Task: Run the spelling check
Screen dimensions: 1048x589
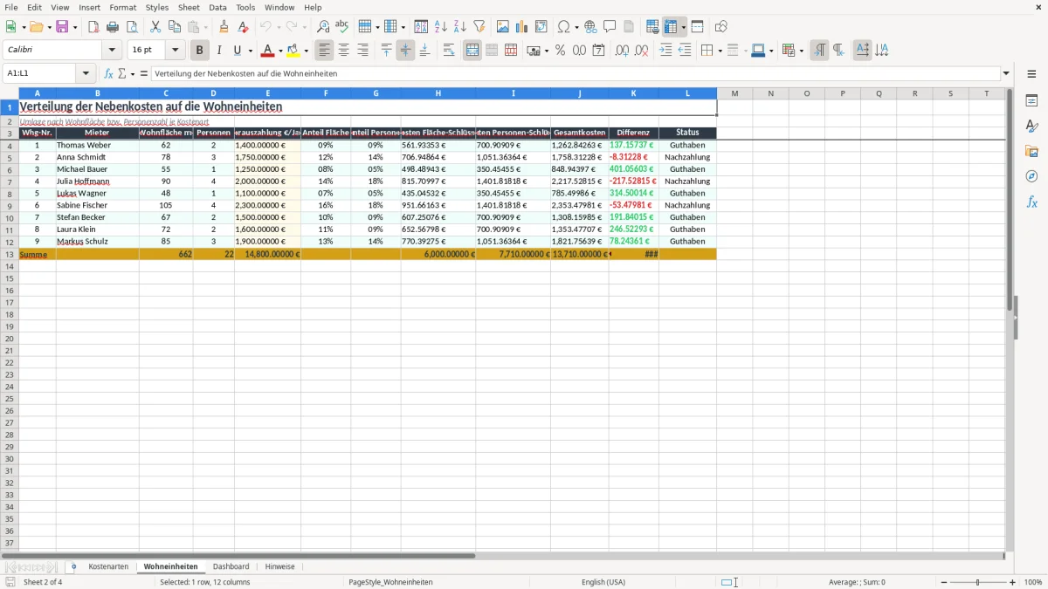Action: point(341,27)
